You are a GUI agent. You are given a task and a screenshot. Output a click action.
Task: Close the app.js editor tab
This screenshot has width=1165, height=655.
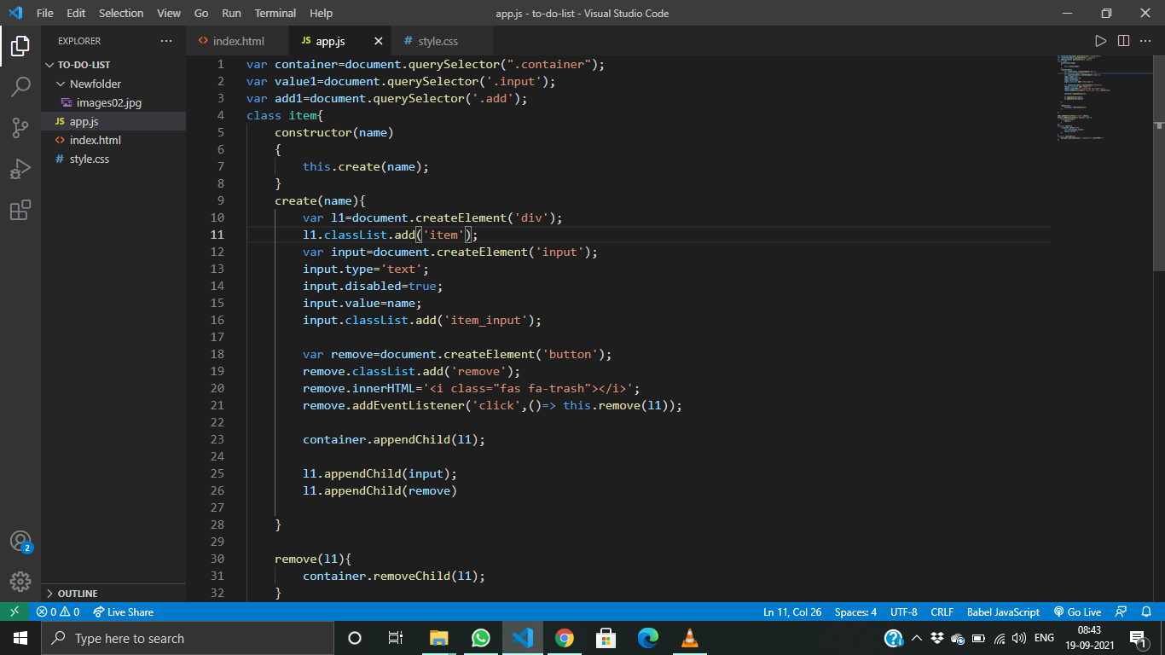tap(379, 41)
